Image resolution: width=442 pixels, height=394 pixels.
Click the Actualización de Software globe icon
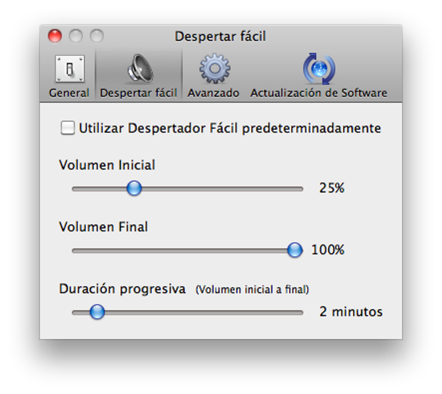[319, 69]
